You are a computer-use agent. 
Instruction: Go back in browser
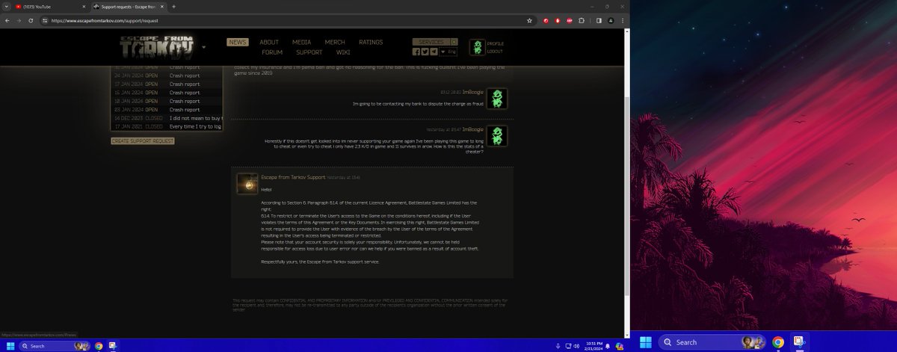pos(7,20)
